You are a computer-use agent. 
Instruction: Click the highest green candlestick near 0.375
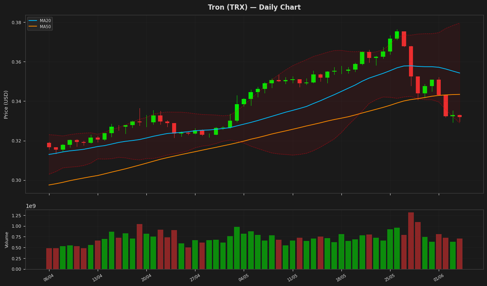[397, 35]
